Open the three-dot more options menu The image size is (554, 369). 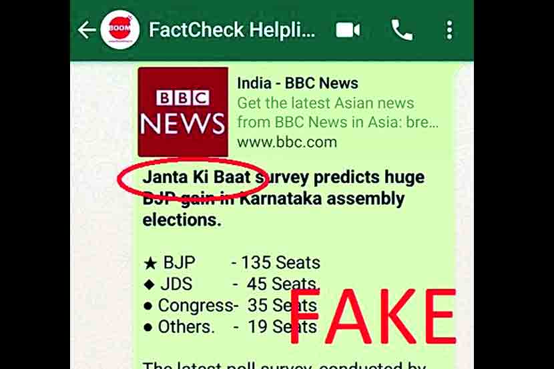click(x=449, y=30)
